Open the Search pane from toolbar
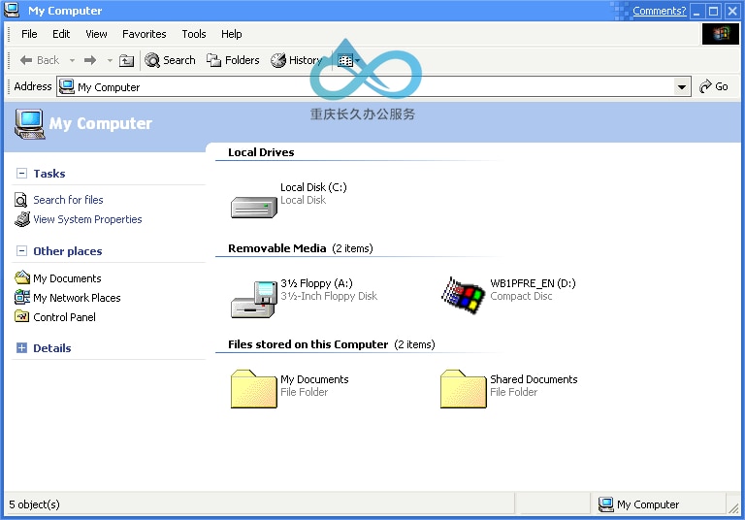Viewport: 745px width, 520px height. 170,60
